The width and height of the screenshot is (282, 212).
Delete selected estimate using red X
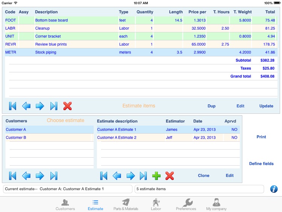tap(170, 175)
